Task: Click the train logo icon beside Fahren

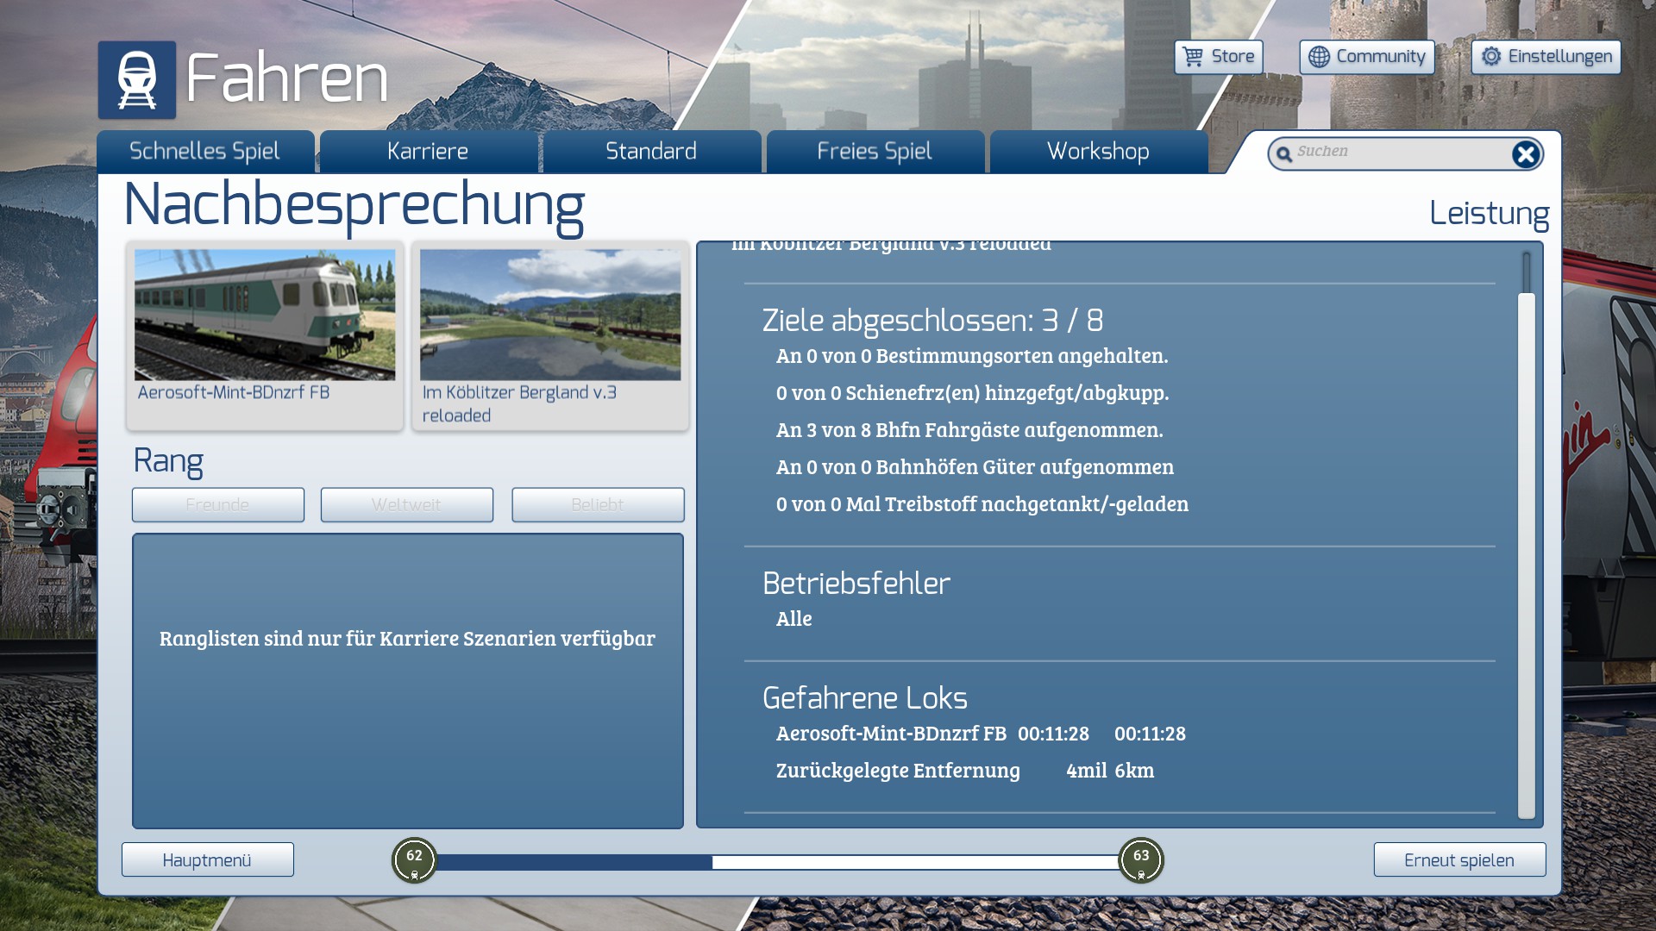Action: pos(136,79)
